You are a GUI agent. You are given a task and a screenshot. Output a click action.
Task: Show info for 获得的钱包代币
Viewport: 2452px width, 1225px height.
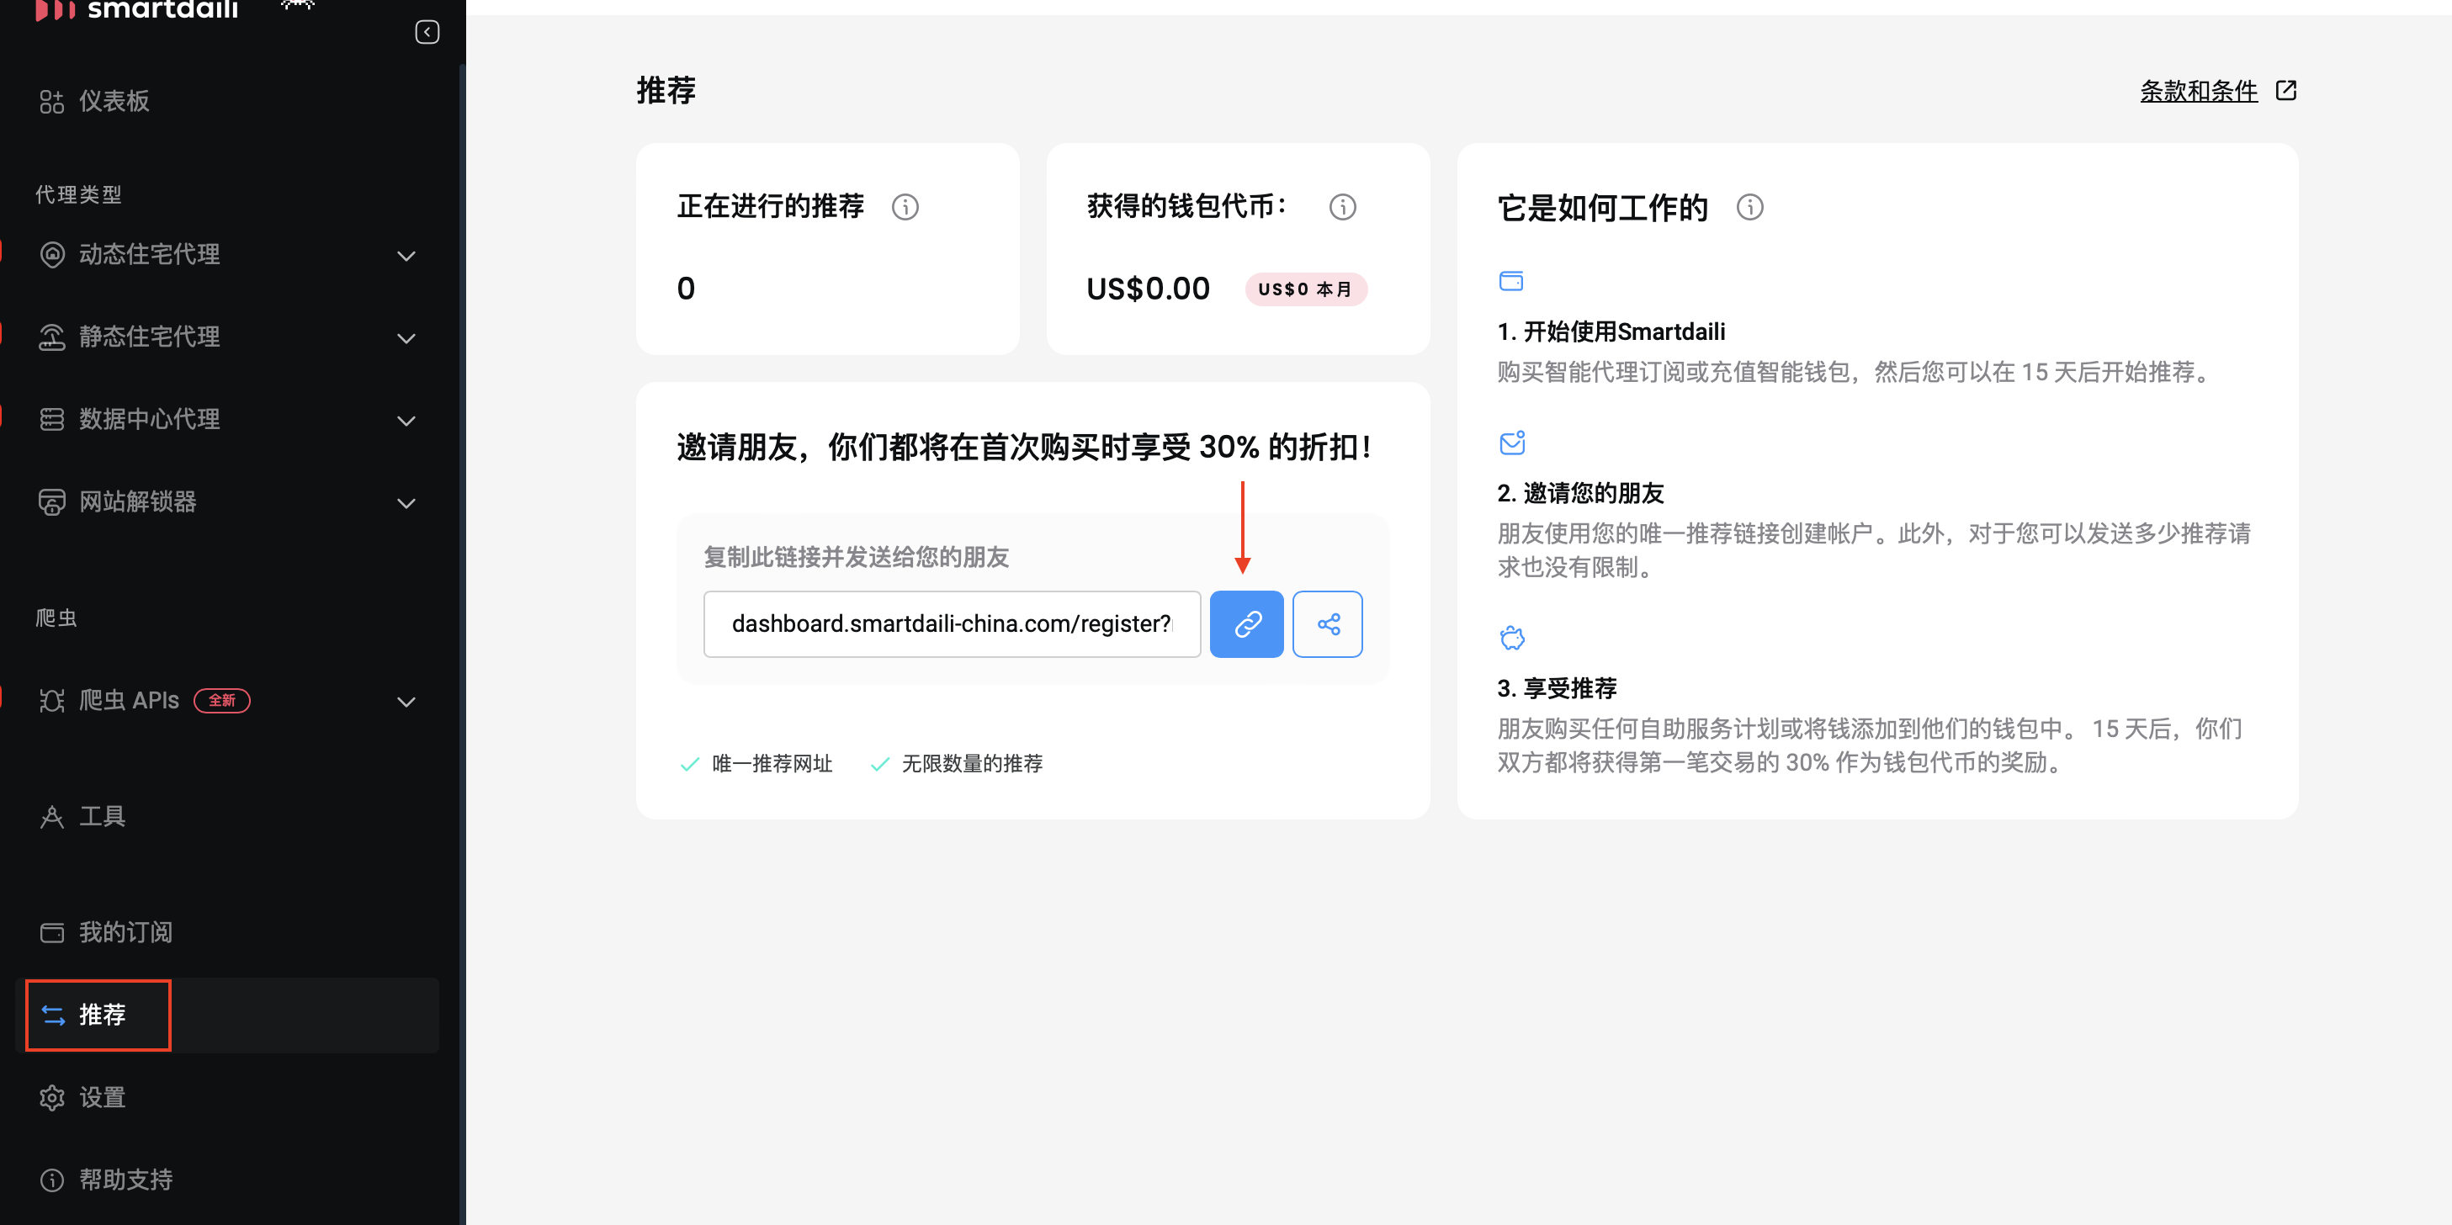click(x=1342, y=206)
